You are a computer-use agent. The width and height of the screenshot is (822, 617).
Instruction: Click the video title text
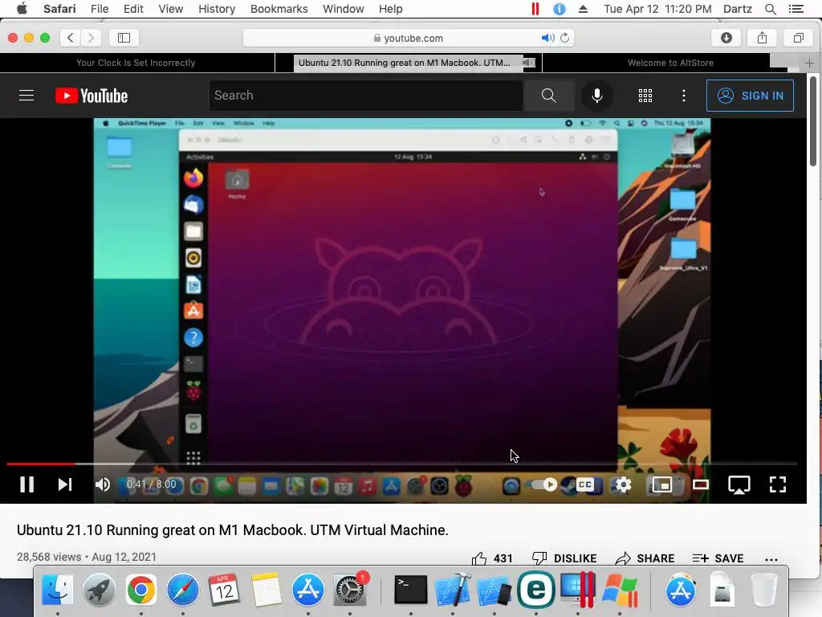click(x=232, y=530)
